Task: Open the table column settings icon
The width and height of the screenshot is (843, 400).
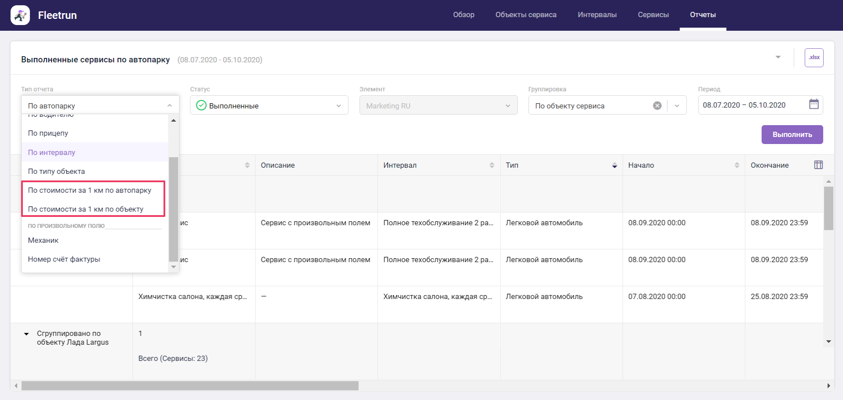Action: (x=818, y=165)
